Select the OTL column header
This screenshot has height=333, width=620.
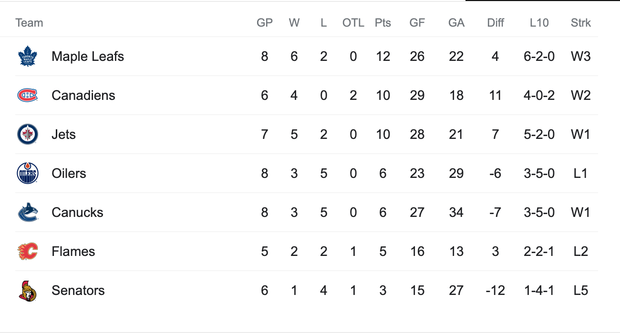coord(353,23)
